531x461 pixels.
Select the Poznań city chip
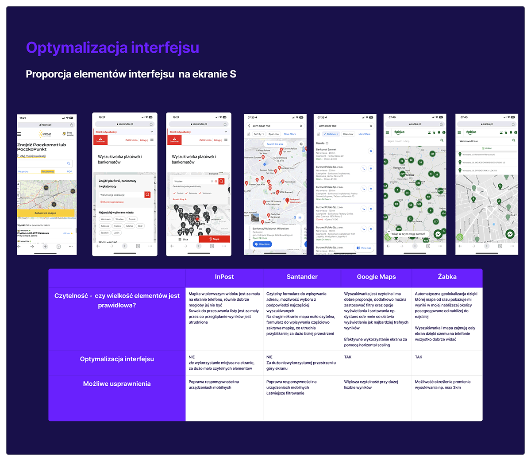[132, 219]
